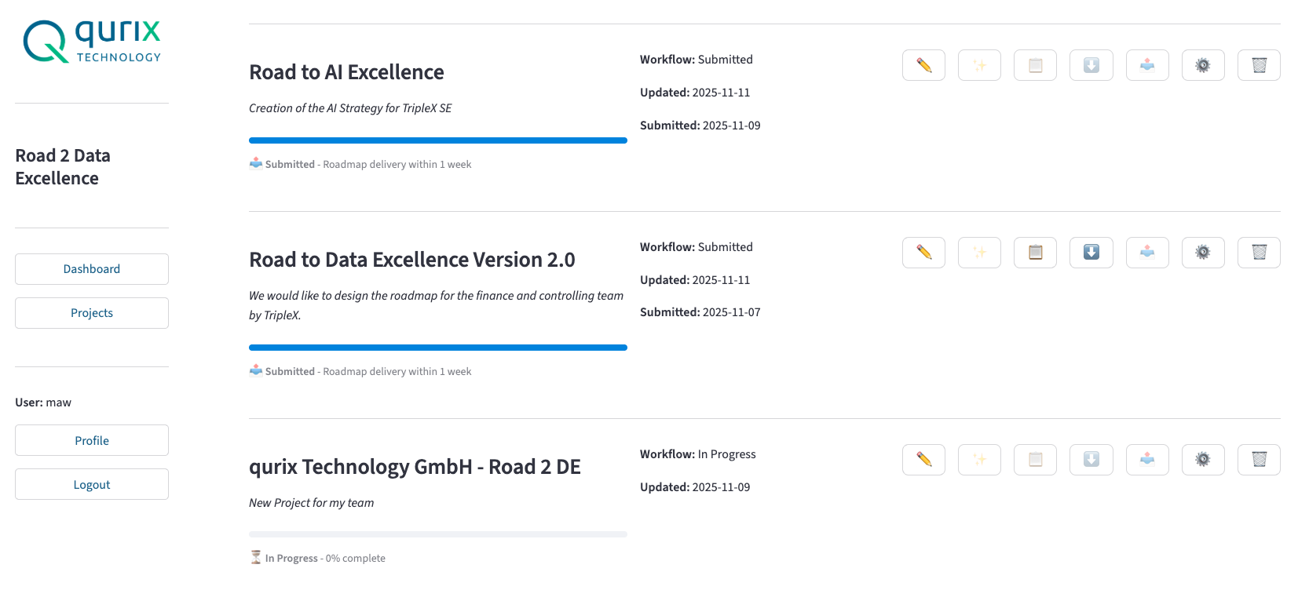Click the hourglass In Progress status icon
The height and width of the screenshot is (601, 1309).
(x=256, y=557)
